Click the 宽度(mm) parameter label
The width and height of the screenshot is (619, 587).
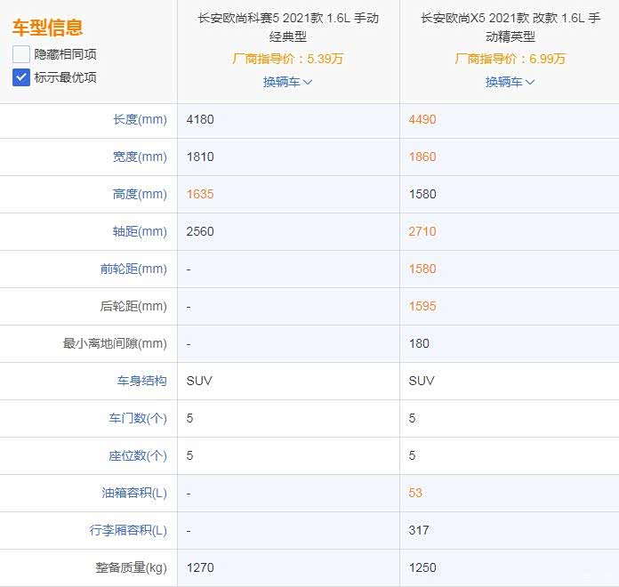pyautogui.click(x=140, y=157)
